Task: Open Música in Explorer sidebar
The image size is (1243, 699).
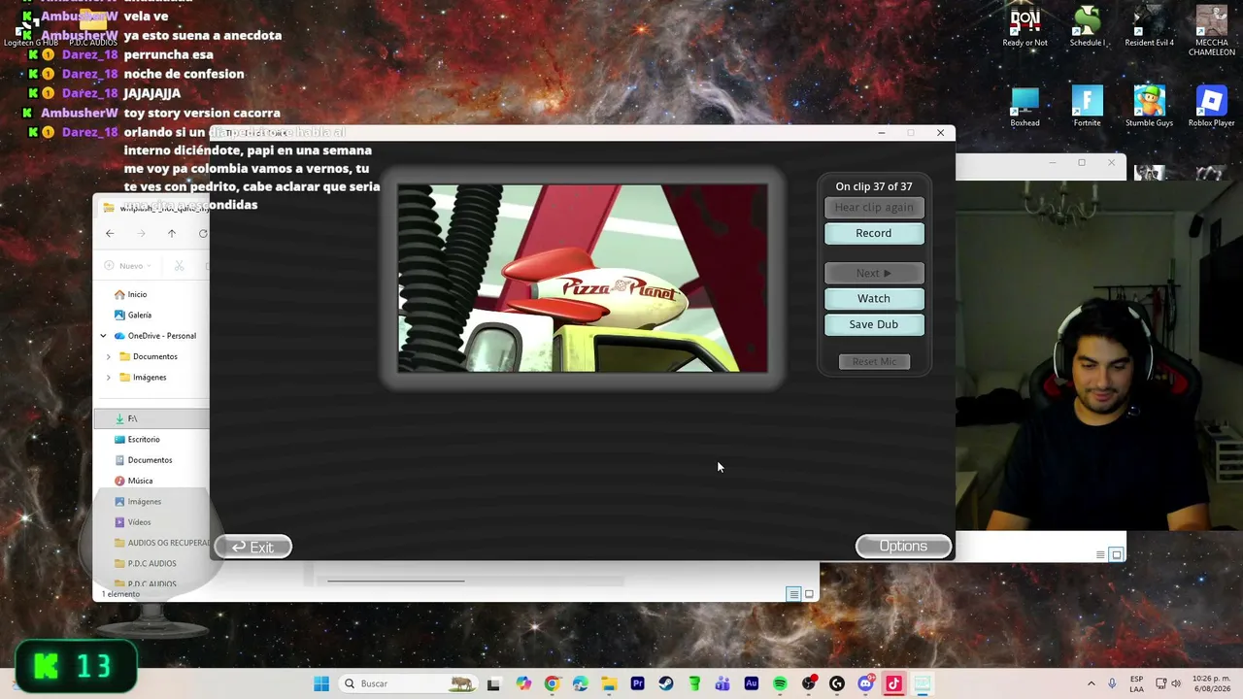Action: (134, 481)
